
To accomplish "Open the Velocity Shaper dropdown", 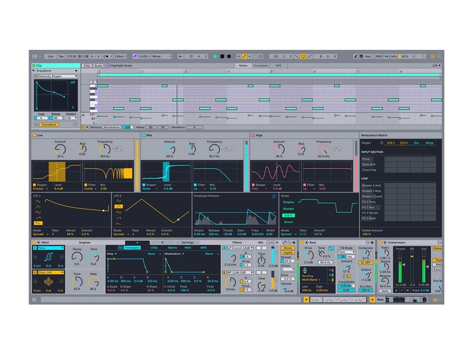I will point(57,76).
